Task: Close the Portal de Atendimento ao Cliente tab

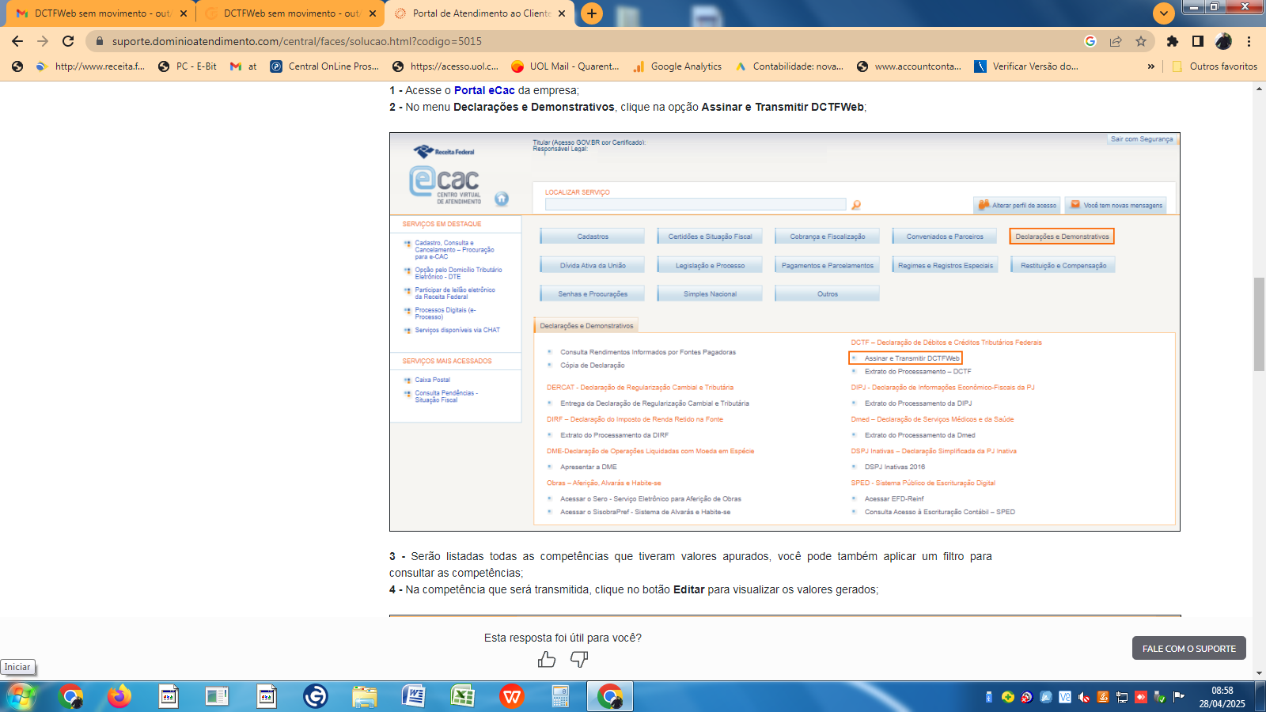Action: point(562,13)
